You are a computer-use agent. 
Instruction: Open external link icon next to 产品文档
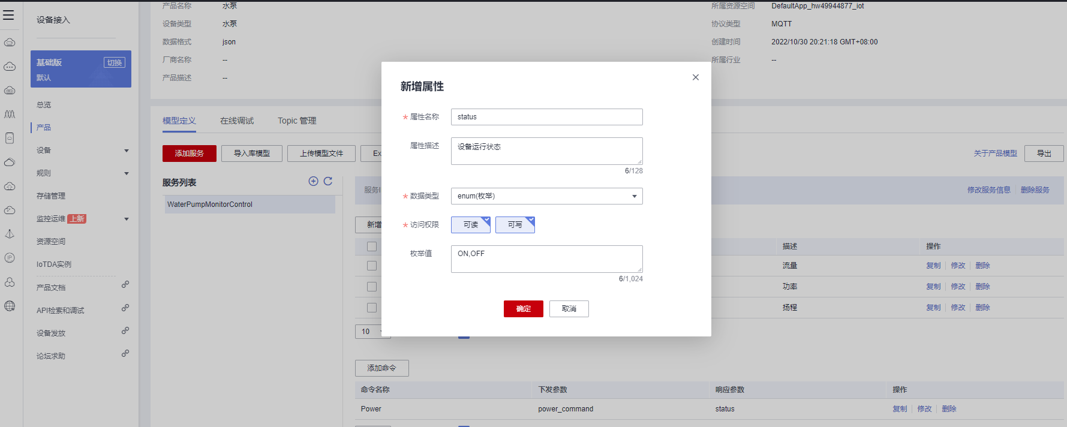(x=125, y=284)
